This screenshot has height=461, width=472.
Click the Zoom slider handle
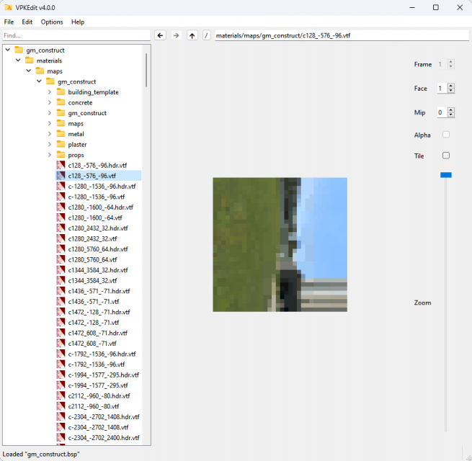(x=446, y=174)
